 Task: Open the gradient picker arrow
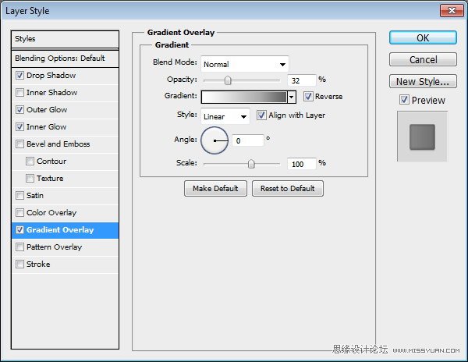pos(292,97)
